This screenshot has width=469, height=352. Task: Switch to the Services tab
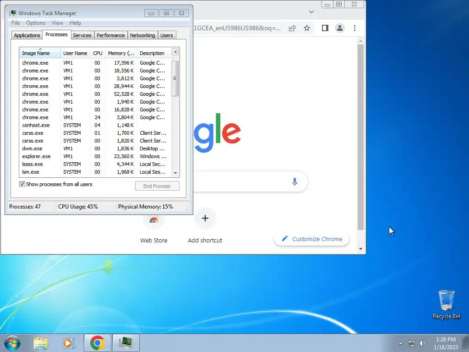[x=82, y=35]
